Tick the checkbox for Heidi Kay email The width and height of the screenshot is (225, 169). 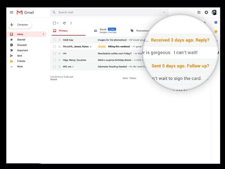click(54, 40)
